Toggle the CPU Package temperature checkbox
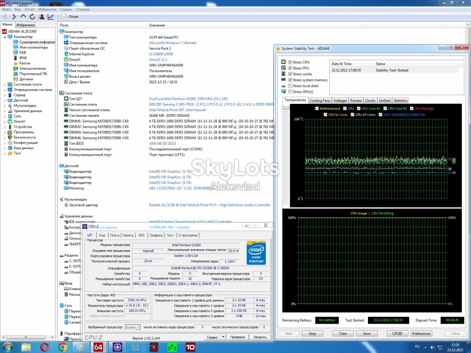The image size is (471, 353). click(x=412, y=108)
